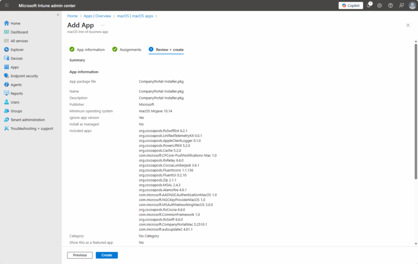Open Dashboard from sidebar icon
The height and width of the screenshot is (264, 418).
(7, 32)
